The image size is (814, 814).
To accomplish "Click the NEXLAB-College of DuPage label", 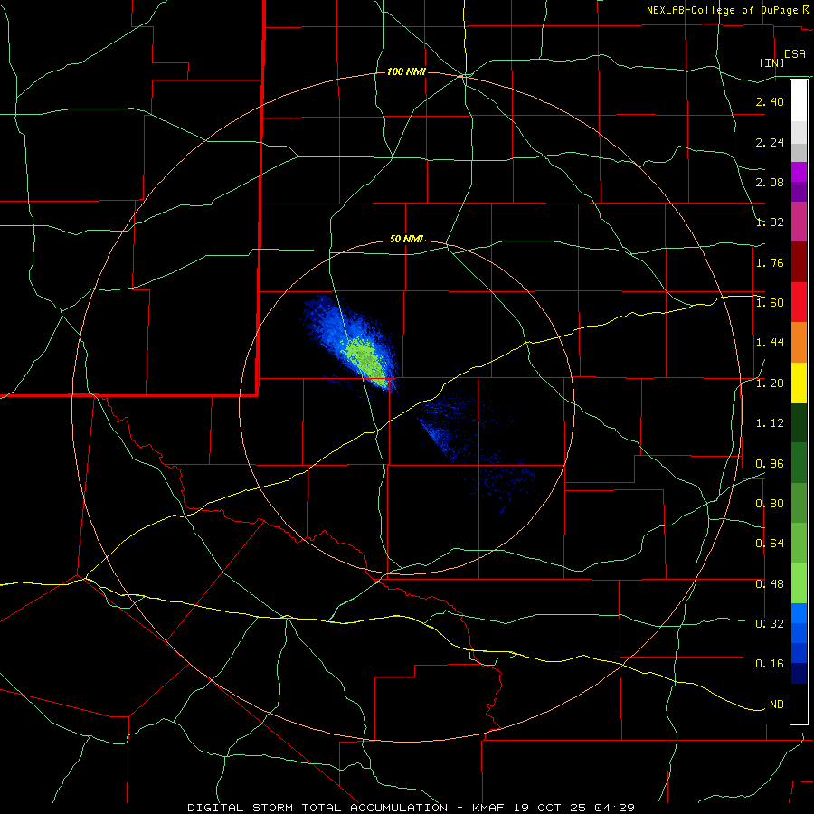I will (722, 10).
